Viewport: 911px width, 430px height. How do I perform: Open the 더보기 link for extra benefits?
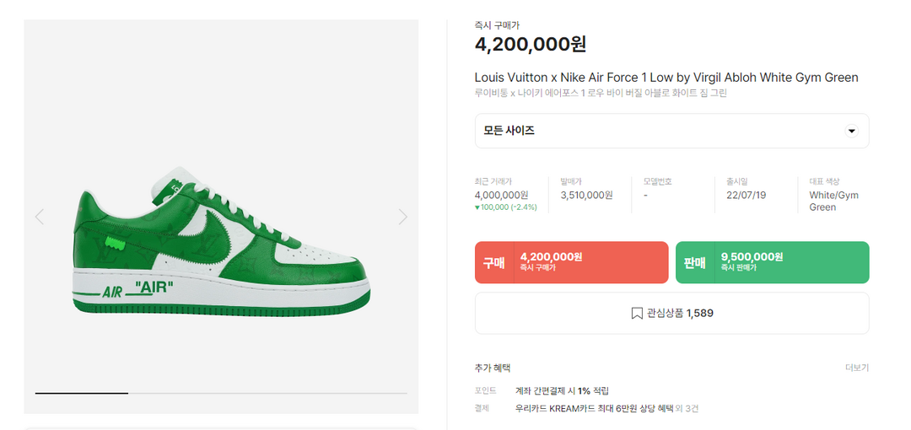(x=856, y=368)
